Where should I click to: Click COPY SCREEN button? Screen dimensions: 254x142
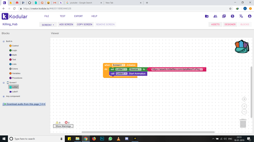[x=84, y=25]
